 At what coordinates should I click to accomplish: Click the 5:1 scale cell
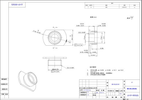tap(121, 94)
